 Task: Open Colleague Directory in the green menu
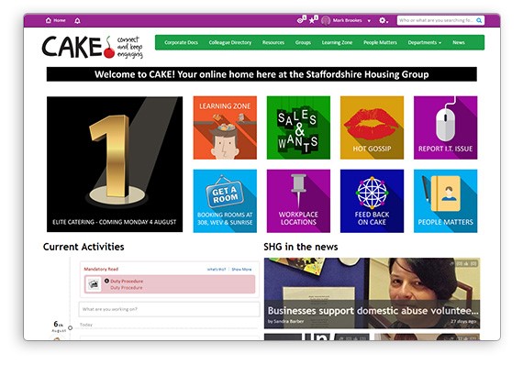click(x=230, y=42)
